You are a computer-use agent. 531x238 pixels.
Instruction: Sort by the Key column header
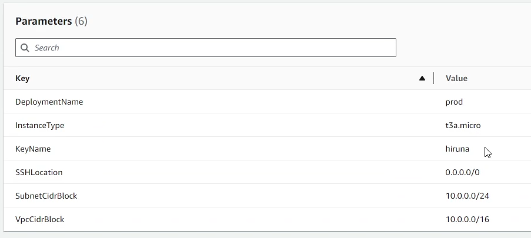tap(22, 78)
